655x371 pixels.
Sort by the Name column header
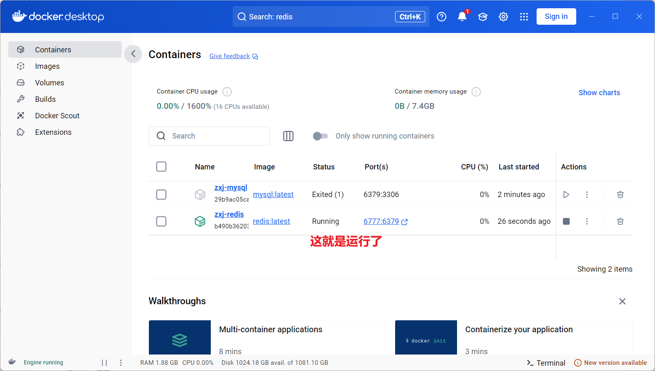(205, 167)
